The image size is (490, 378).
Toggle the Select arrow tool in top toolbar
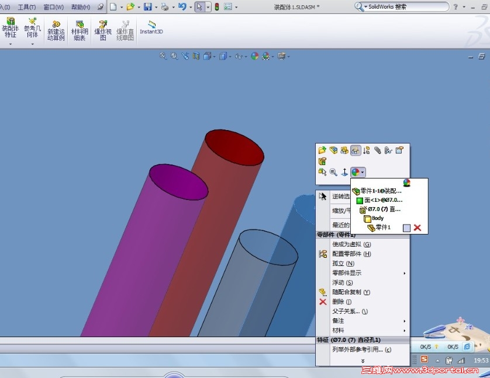pos(199,6)
